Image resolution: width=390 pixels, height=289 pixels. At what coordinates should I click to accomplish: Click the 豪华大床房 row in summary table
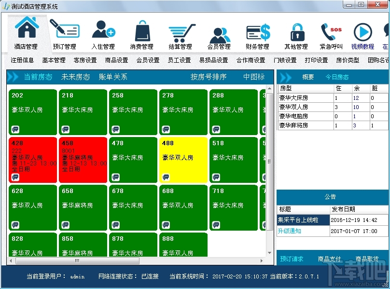click(334, 98)
